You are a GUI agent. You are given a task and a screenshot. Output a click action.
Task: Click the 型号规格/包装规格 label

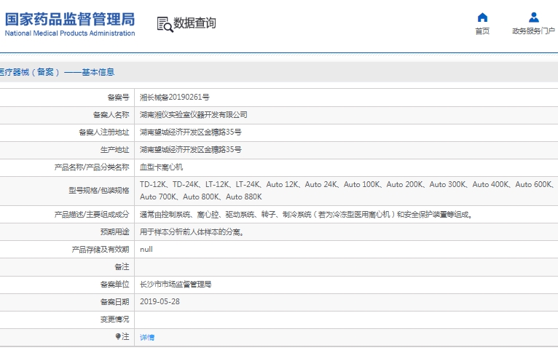[99, 191]
